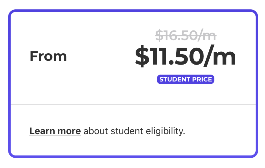Click the text about student eligibility
The height and width of the screenshot is (168, 265).
134,131
